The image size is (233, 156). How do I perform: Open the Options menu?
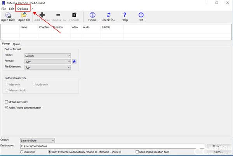(x=23, y=9)
